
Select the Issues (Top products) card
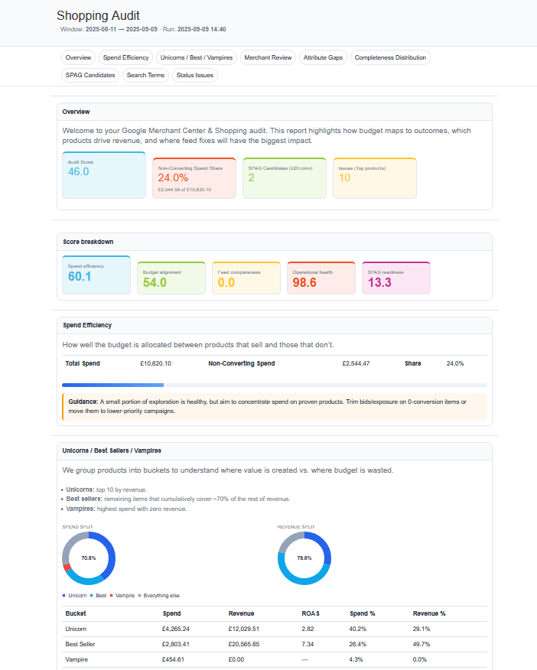tap(375, 178)
